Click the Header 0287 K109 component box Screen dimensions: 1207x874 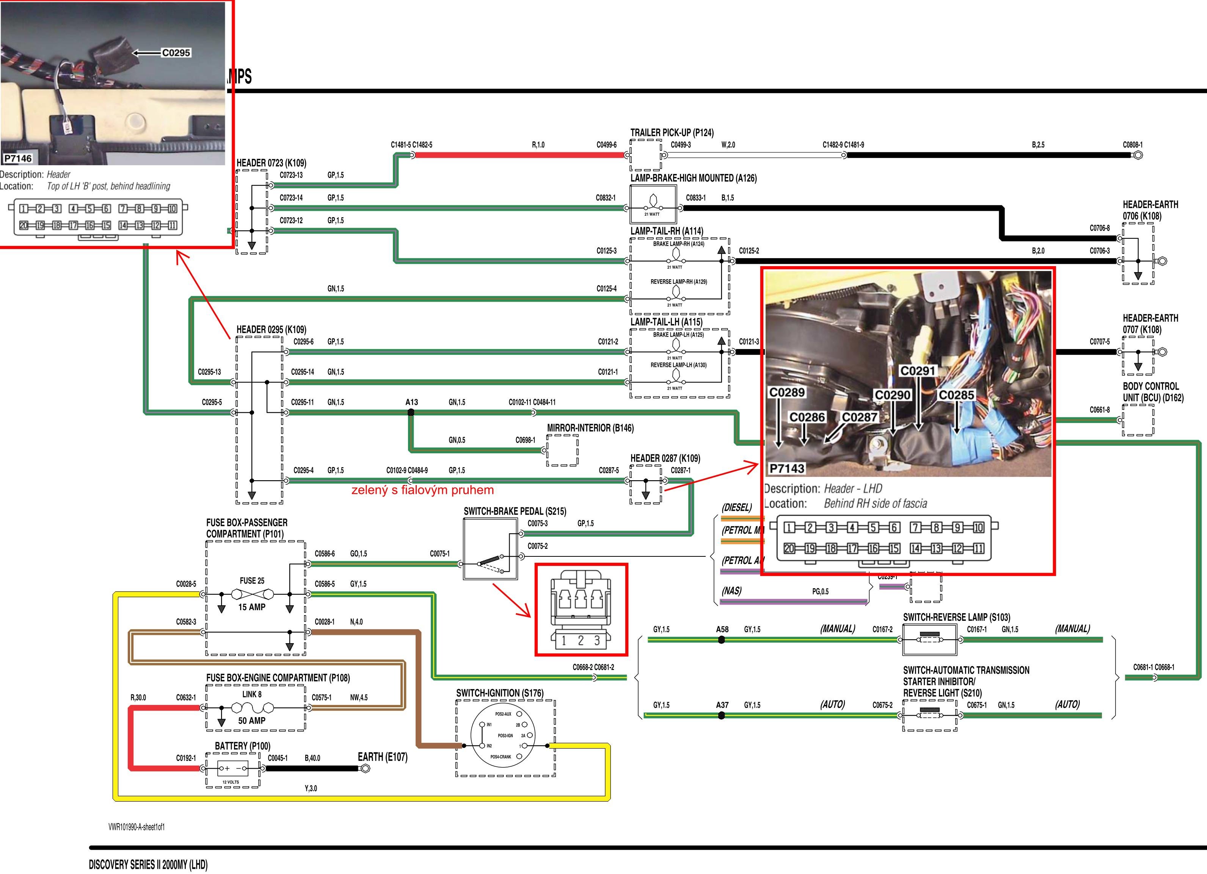[645, 484]
